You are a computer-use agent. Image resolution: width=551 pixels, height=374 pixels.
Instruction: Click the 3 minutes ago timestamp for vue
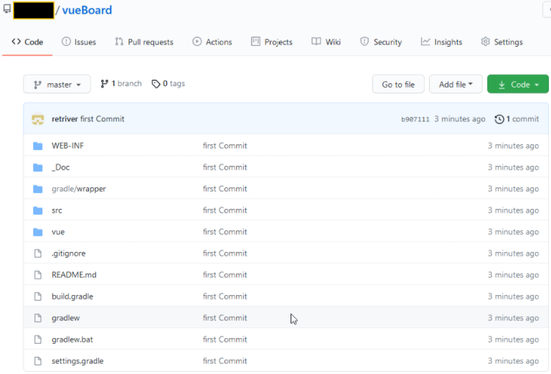click(514, 232)
